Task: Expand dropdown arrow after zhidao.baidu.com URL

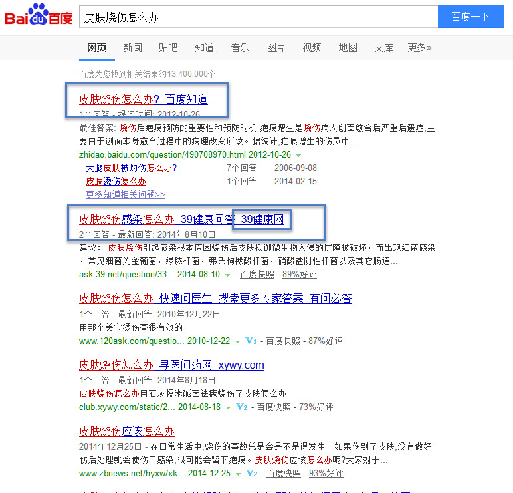Action: click(x=299, y=155)
